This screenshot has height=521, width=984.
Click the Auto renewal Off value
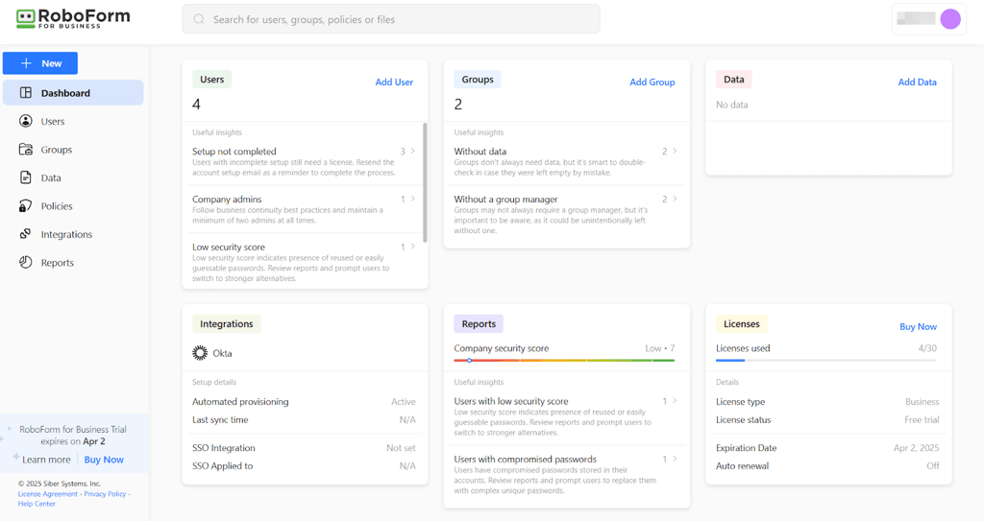click(x=933, y=465)
